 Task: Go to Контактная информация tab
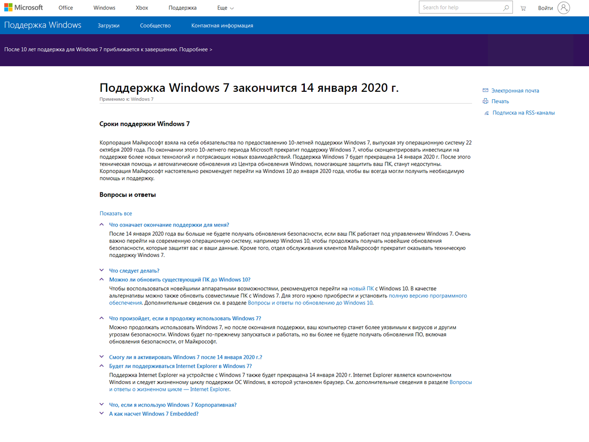coord(222,26)
